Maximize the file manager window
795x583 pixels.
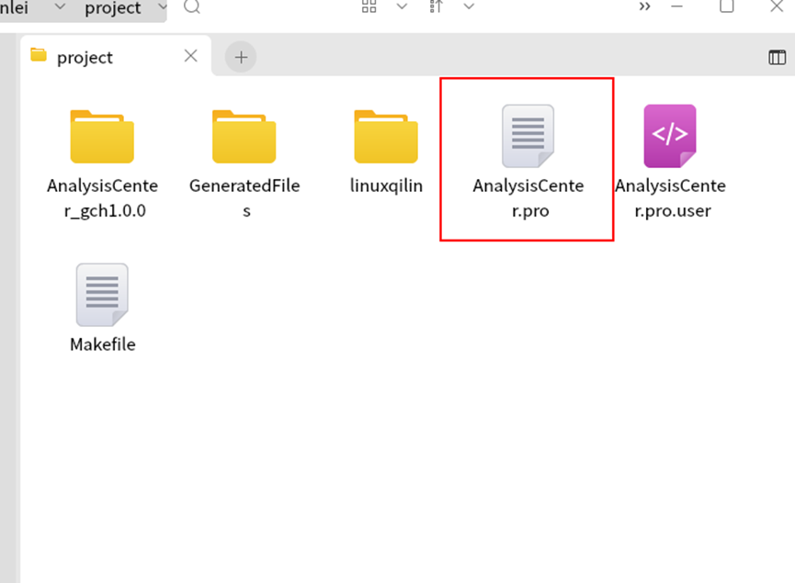pyautogui.click(x=727, y=6)
